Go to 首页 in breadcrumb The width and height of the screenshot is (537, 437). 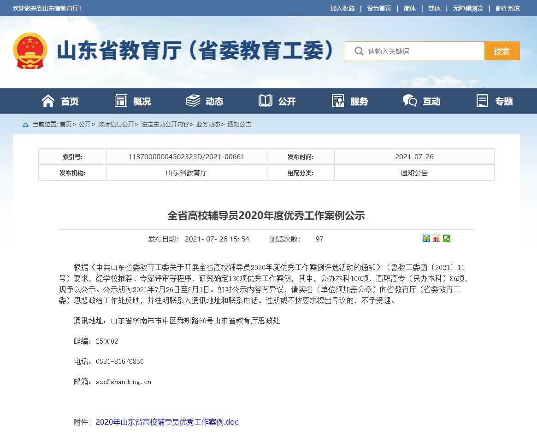(x=66, y=124)
